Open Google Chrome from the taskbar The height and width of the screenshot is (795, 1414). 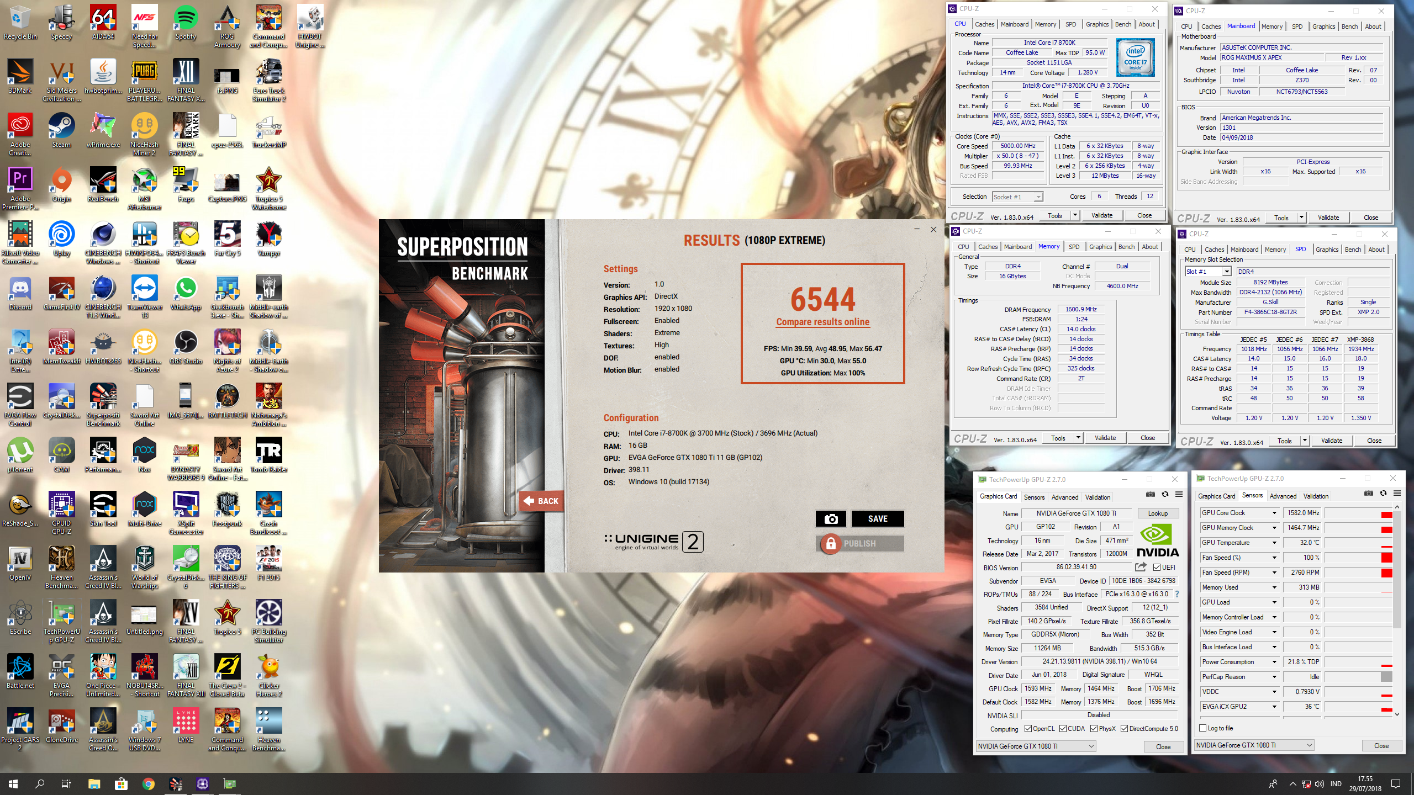pos(148,784)
